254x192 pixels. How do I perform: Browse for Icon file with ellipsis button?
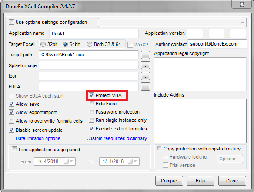point(145,76)
